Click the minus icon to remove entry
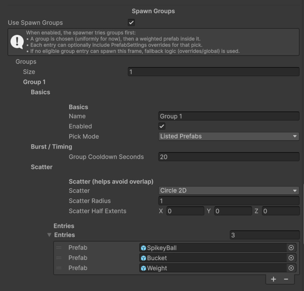This screenshot has width=304, height=291. tap(286, 279)
